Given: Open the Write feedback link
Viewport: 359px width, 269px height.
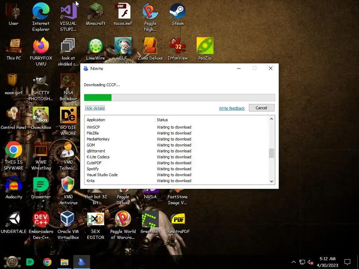Looking at the screenshot, I should click(232, 108).
